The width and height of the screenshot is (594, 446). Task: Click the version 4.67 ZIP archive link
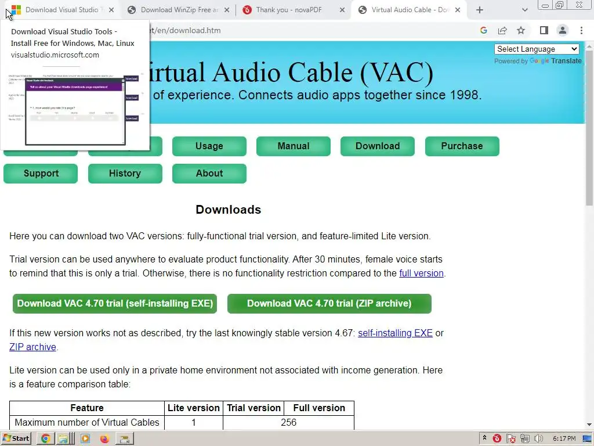[32, 347]
